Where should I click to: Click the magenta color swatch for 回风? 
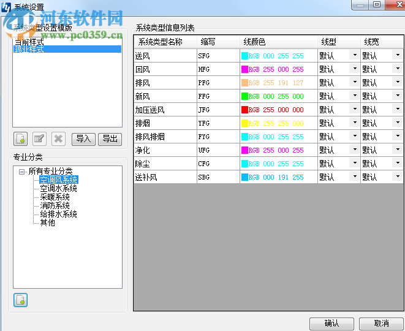click(244, 69)
